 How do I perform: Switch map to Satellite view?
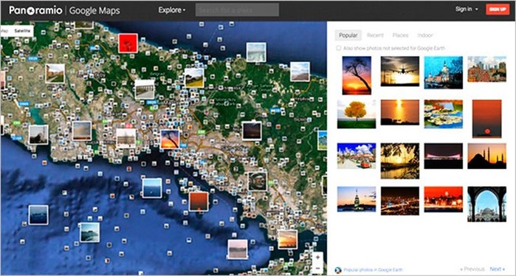(x=22, y=31)
